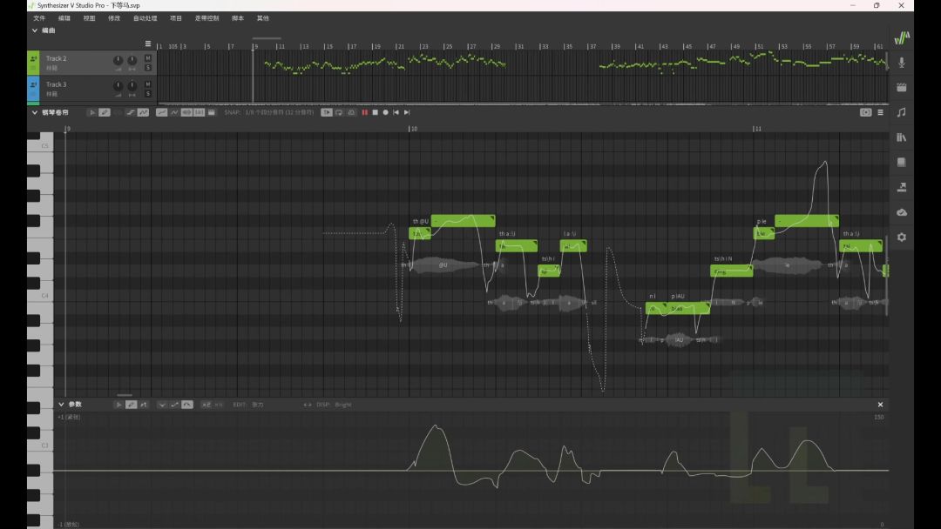
Task: Close the parameters panel with the X button
Action: 880,405
